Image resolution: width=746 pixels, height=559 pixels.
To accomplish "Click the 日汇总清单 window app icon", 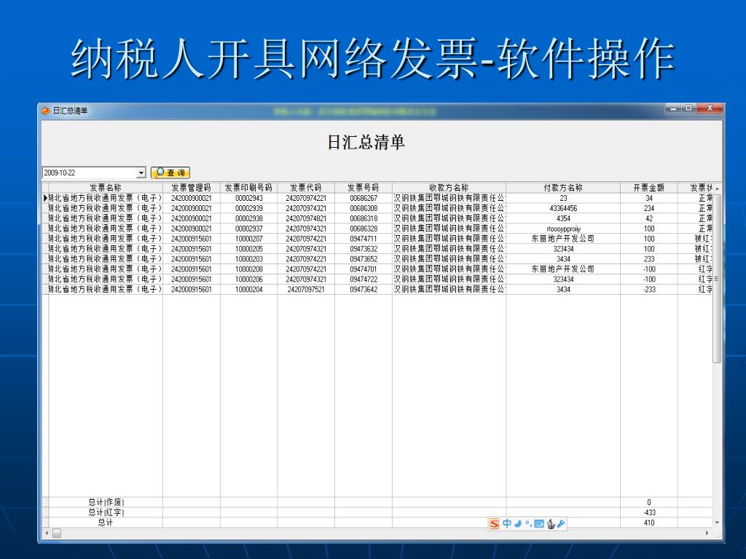I will point(46,111).
